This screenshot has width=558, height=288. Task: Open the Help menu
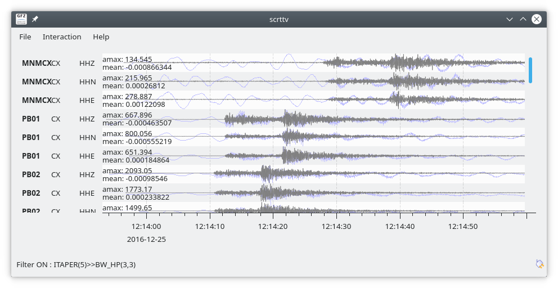coord(101,37)
